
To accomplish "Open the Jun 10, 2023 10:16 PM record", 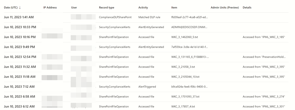I will pos(146,37).
